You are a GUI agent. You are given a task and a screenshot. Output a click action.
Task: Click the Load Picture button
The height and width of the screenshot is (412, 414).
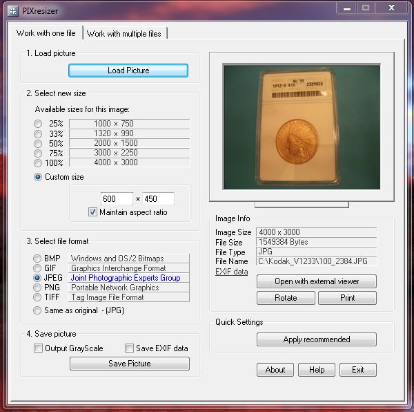coord(128,71)
